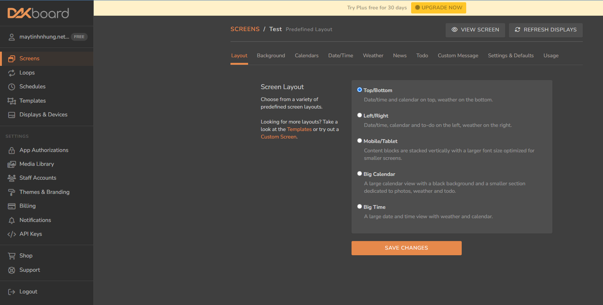Switch to the Usage tab

551,55
